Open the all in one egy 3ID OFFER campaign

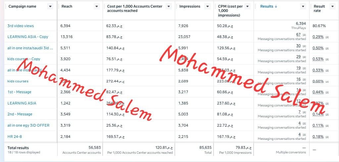(28, 125)
